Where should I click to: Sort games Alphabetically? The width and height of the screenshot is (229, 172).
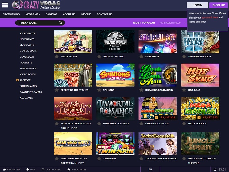(x=170, y=23)
